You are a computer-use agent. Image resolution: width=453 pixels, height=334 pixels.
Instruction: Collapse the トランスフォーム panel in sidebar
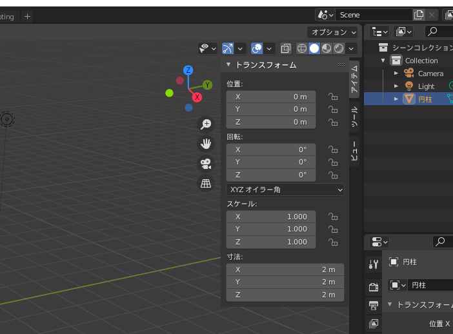coord(228,64)
